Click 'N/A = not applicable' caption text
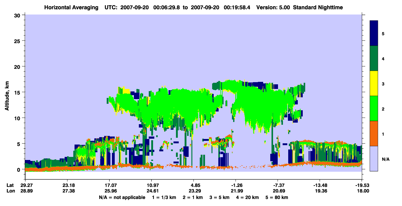 coord(122,197)
